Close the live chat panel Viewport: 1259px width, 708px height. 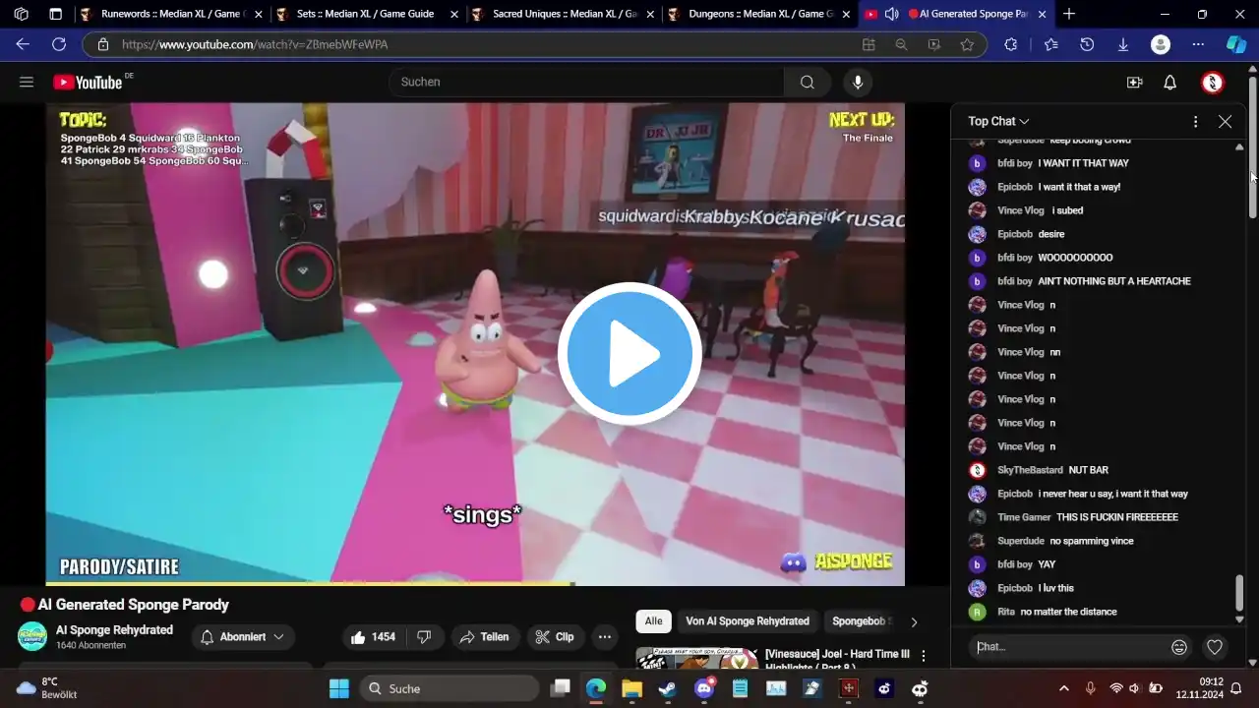(x=1225, y=121)
